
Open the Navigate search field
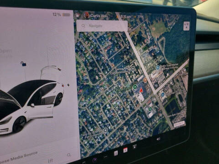tap(102, 26)
